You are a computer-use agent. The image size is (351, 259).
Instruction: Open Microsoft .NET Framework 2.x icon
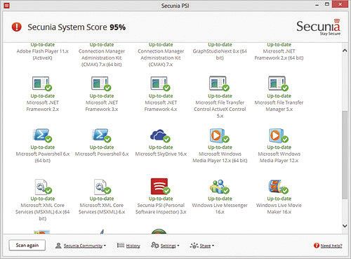tap(42, 84)
